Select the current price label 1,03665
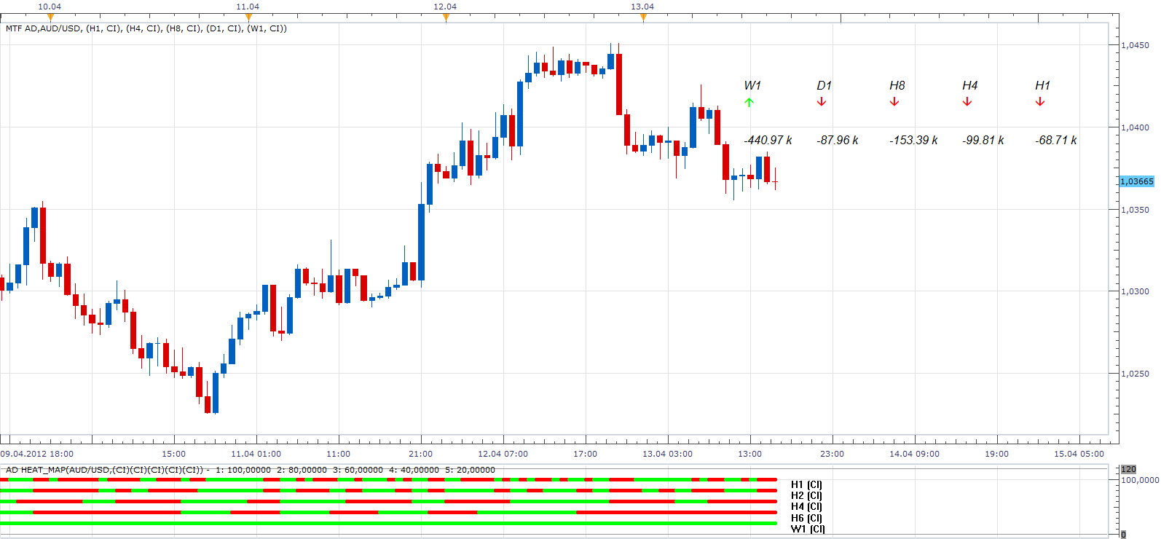This screenshot has width=1161, height=539. [x=1137, y=181]
